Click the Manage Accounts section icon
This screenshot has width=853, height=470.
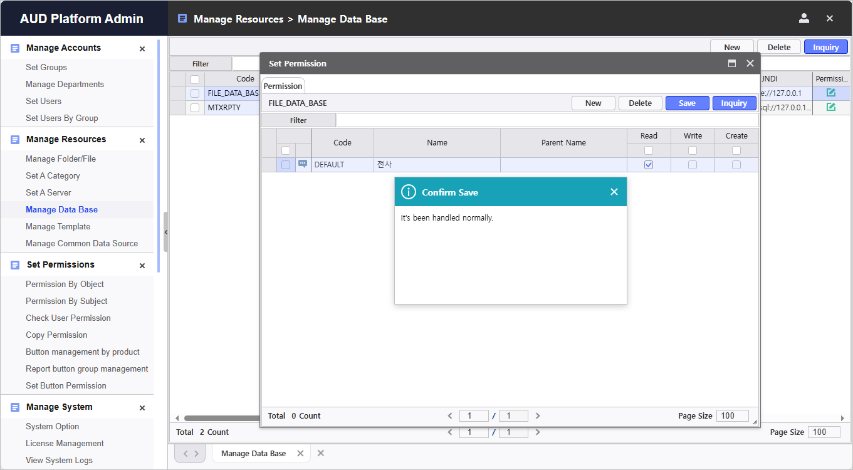(x=15, y=48)
